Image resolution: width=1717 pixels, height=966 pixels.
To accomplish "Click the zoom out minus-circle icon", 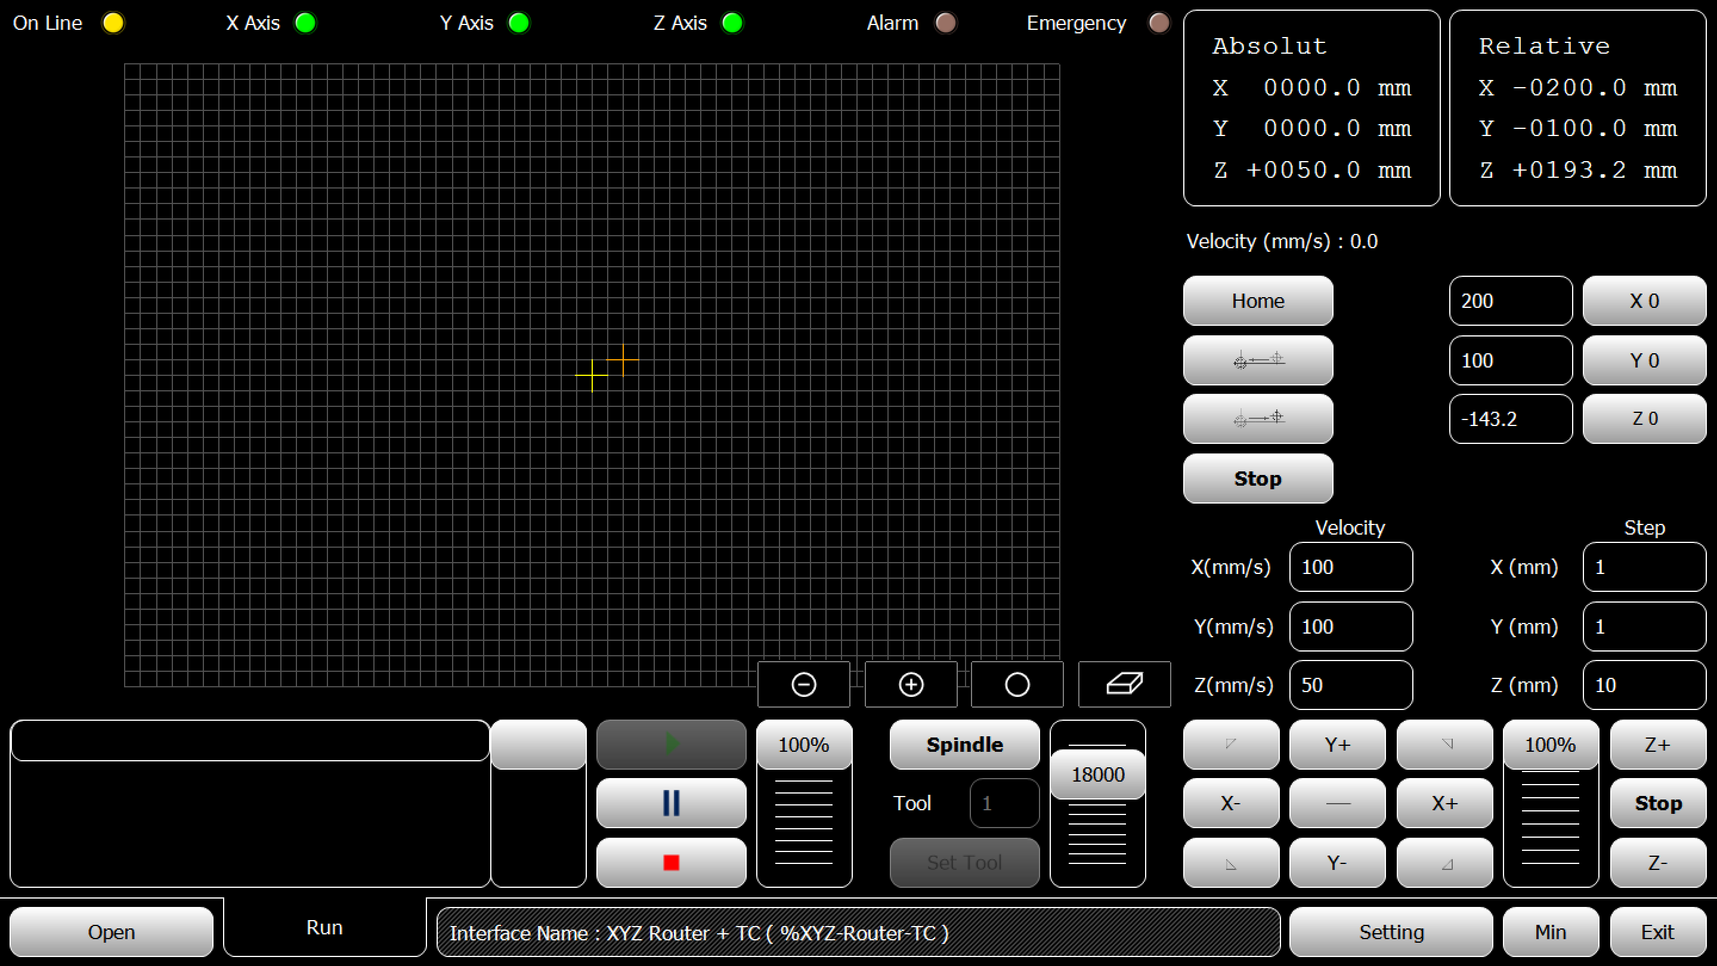I will [x=803, y=684].
